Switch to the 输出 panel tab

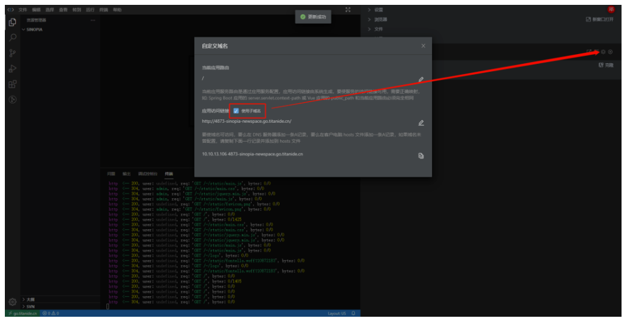[126, 173]
